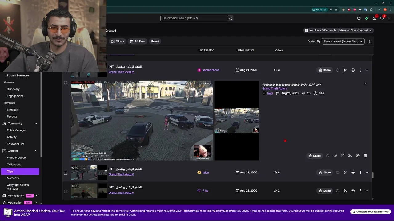394x221 pixels.
Task: Click scissors edit icon on ahmad7474e clip row
Action: [x=345, y=70]
